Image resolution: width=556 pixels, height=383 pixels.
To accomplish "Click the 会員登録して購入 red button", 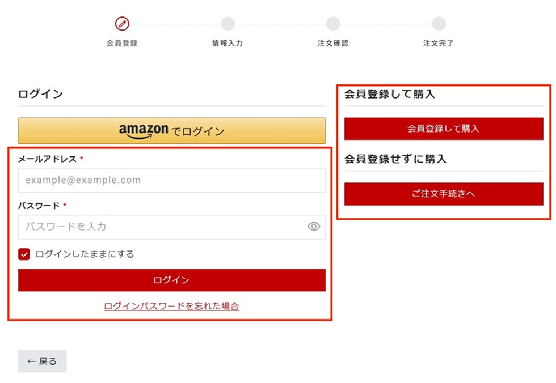I will (444, 129).
